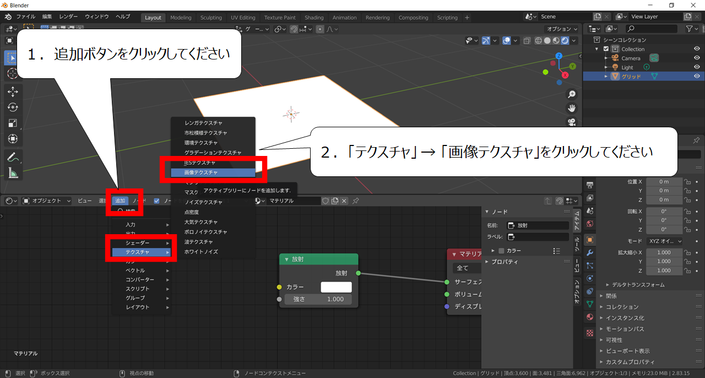
Task: Click the pan hand icon in viewport
Action: click(x=572, y=108)
